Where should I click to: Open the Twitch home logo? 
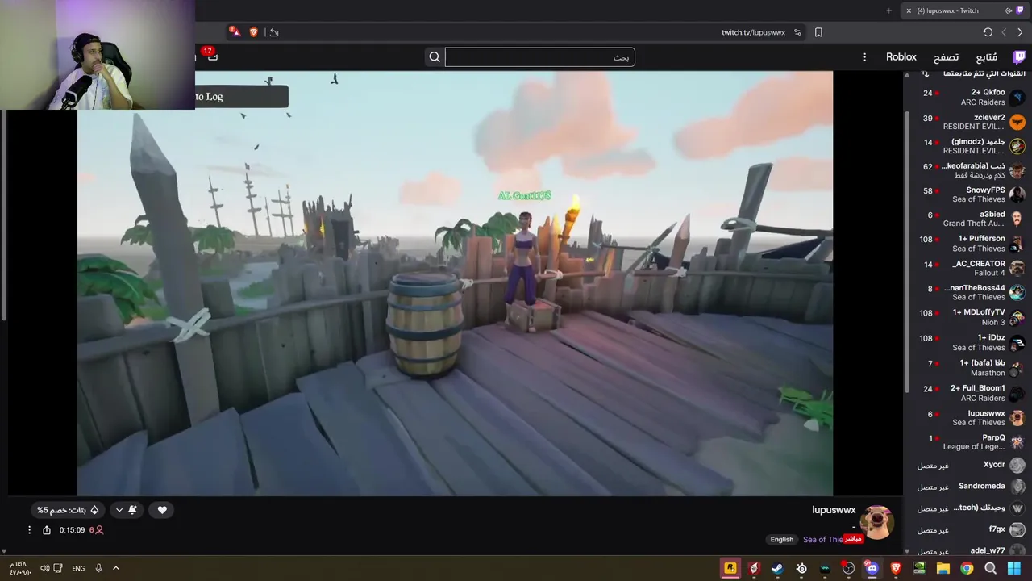[1019, 56]
